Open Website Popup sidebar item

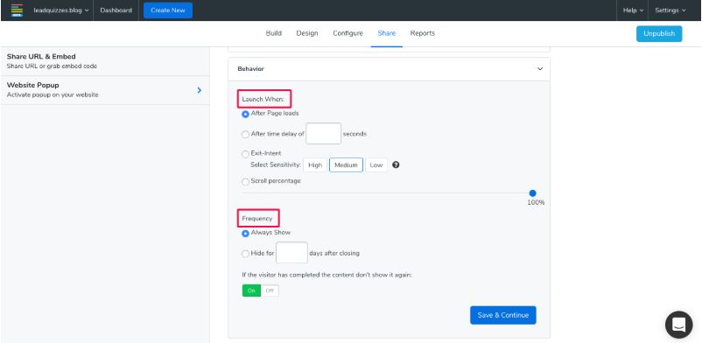click(x=105, y=90)
